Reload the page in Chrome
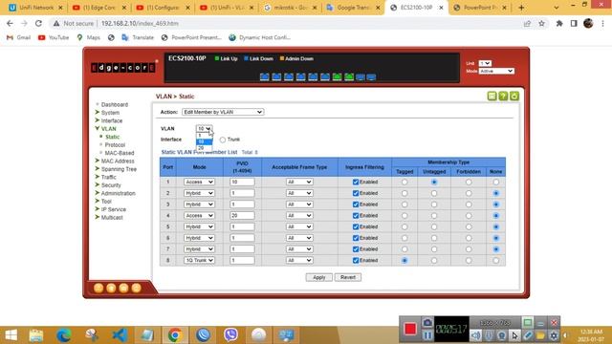 tap(38, 23)
